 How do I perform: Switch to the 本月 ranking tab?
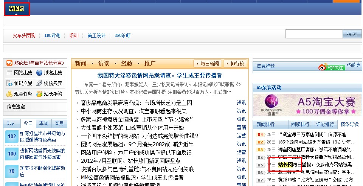click(59, 123)
